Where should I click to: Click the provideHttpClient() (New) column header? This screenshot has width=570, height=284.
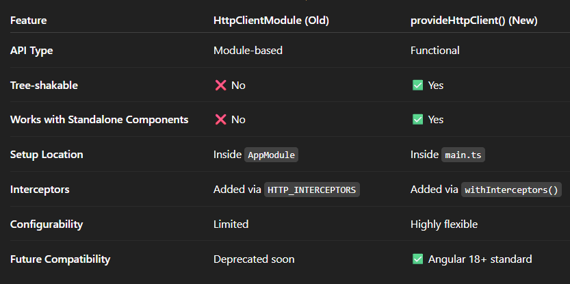pos(474,21)
